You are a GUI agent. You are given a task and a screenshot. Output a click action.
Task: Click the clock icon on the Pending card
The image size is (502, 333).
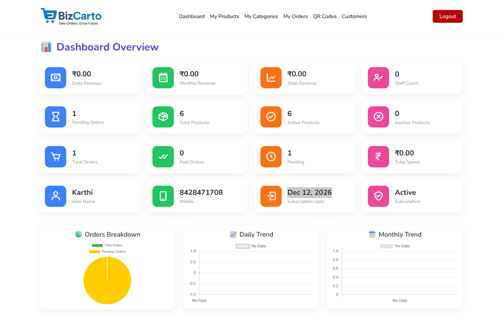point(270,157)
